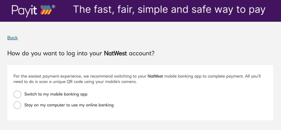
Task: Click the registered trademark symbol beside logo
Action: (x=54, y=7)
